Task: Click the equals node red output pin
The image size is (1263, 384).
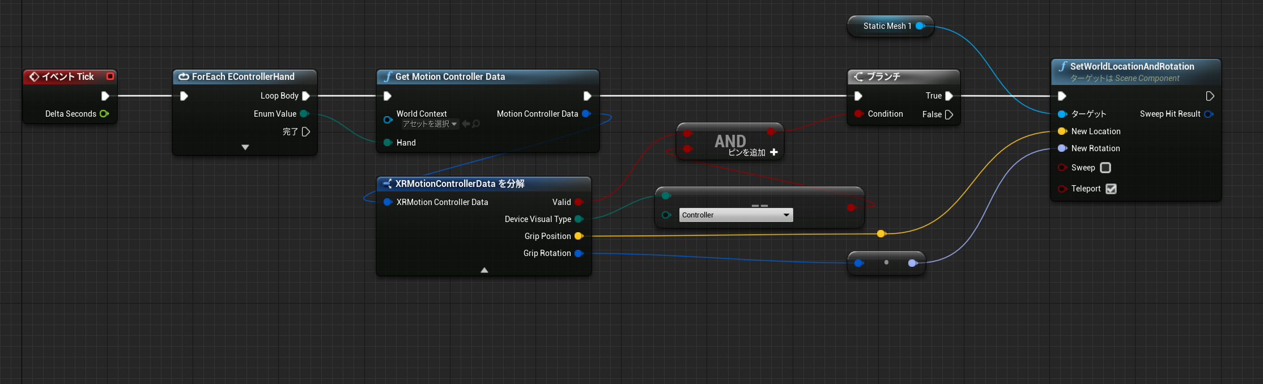Action: pyautogui.click(x=851, y=208)
